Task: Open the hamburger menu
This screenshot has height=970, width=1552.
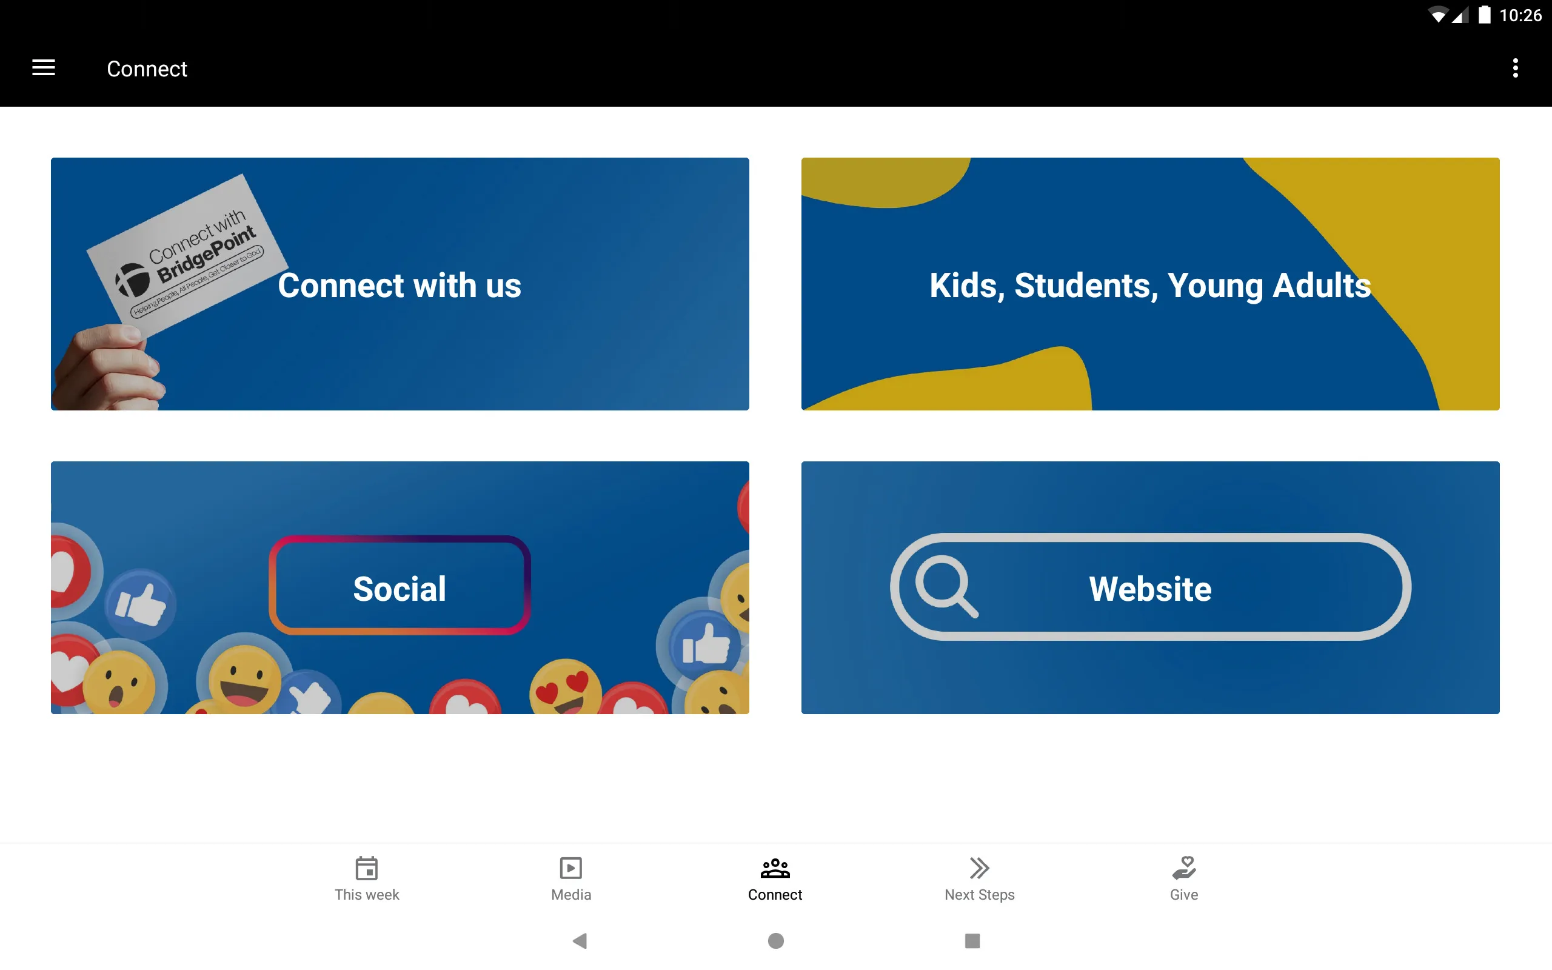Action: [44, 67]
